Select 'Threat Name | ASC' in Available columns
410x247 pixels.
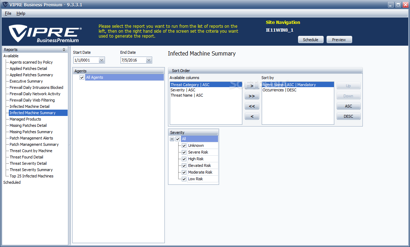206,95
